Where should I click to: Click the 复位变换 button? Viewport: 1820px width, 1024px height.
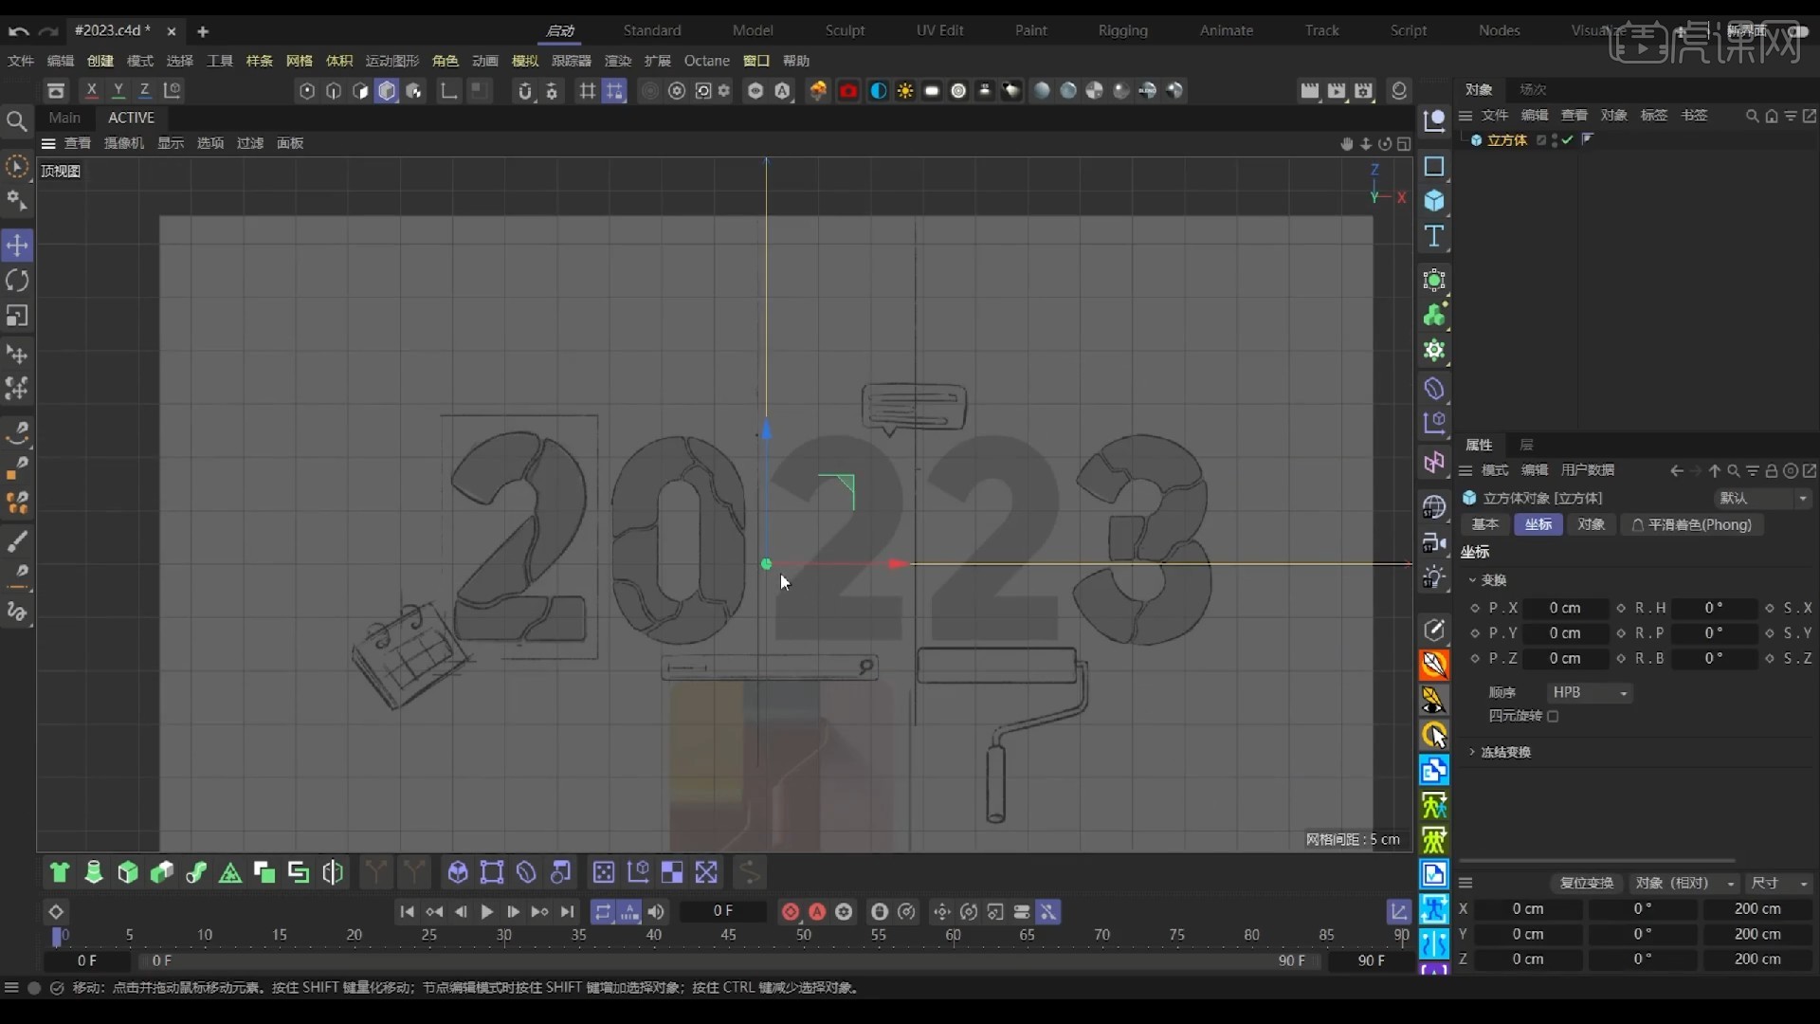point(1586,883)
